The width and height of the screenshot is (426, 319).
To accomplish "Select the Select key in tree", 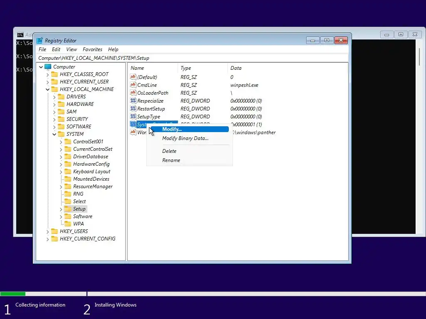I will (x=79, y=201).
